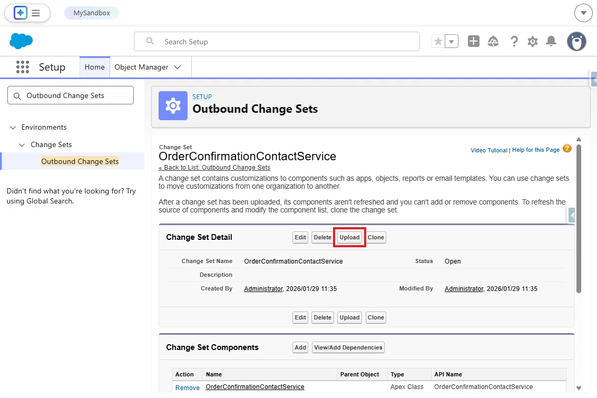
Task: Go Back to List: Outbound Change Sets
Action: [x=214, y=168]
